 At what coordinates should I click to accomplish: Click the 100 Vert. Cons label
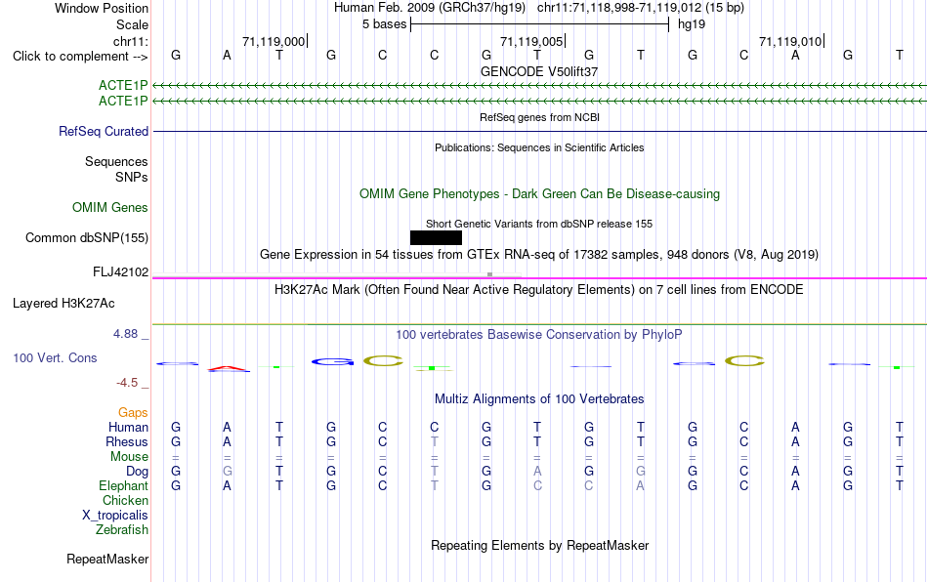tap(55, 357)
